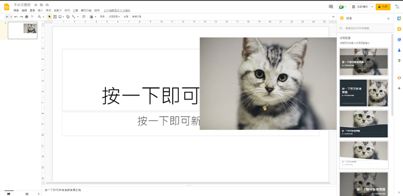Open the Layout toolbar dropdown
The width and height of the screenshot is (403, 196).
(x=114, y=17)
